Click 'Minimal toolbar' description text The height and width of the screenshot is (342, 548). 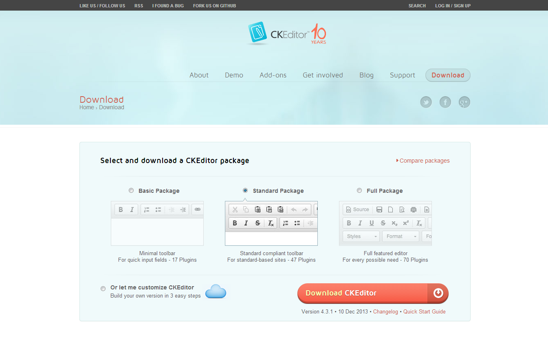coord(157,253)
